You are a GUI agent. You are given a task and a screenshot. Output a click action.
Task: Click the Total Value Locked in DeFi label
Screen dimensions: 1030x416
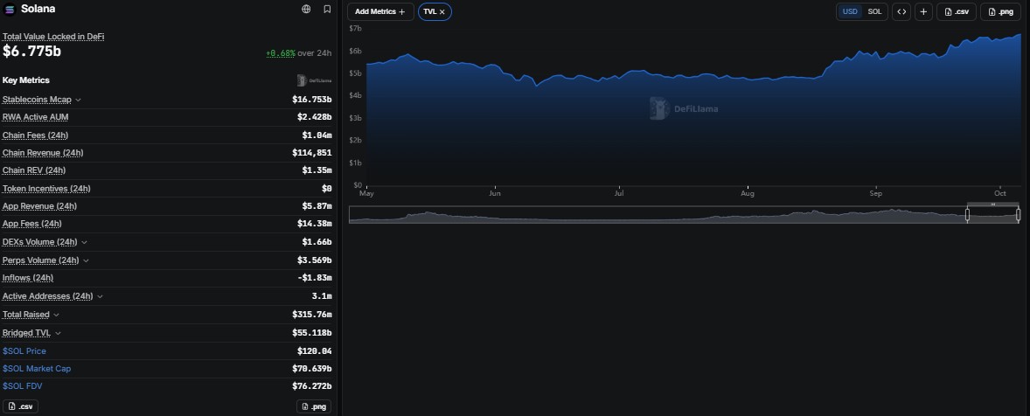53,37
